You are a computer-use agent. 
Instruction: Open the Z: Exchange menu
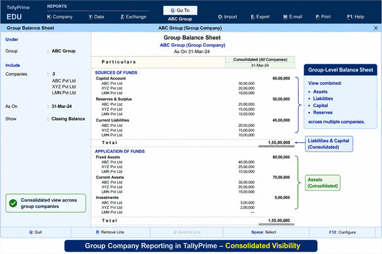pos(133,17)
